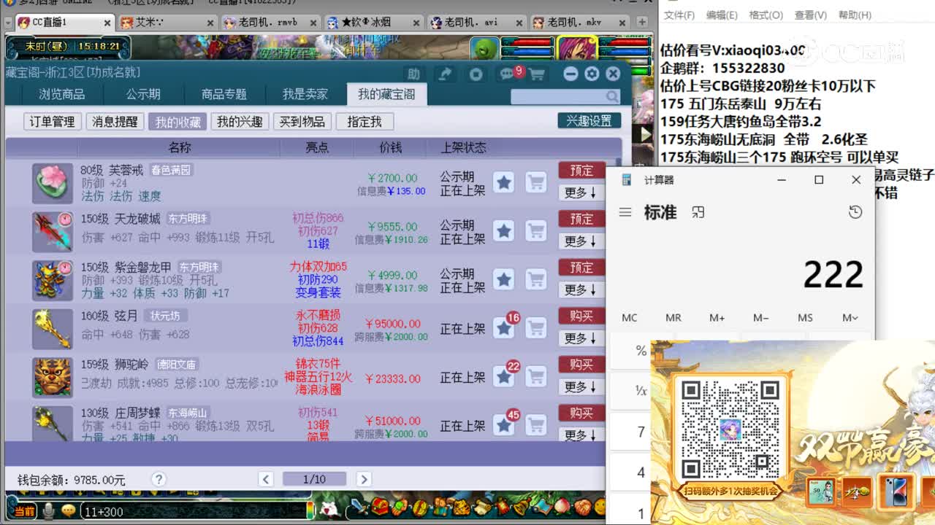Click the green pet avatar icon
The height and width of the screenshot is (525, 935).
tap(484, 50)
